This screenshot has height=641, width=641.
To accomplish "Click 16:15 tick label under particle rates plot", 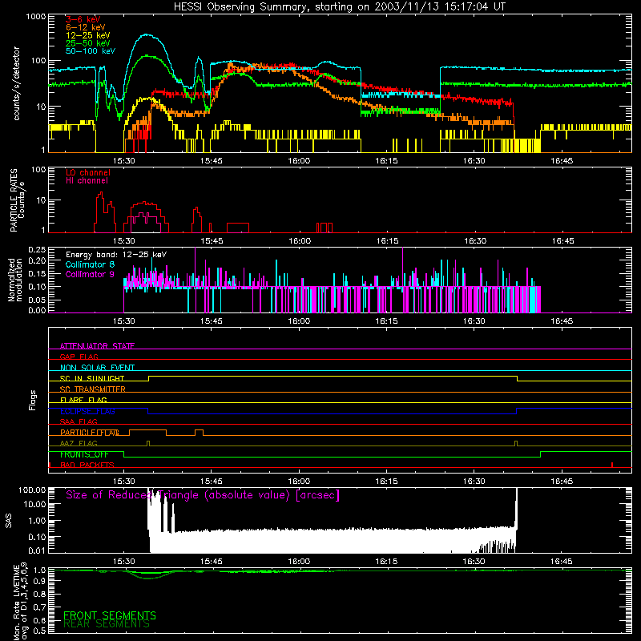I will pyautogui.click(x=387, y=241).
